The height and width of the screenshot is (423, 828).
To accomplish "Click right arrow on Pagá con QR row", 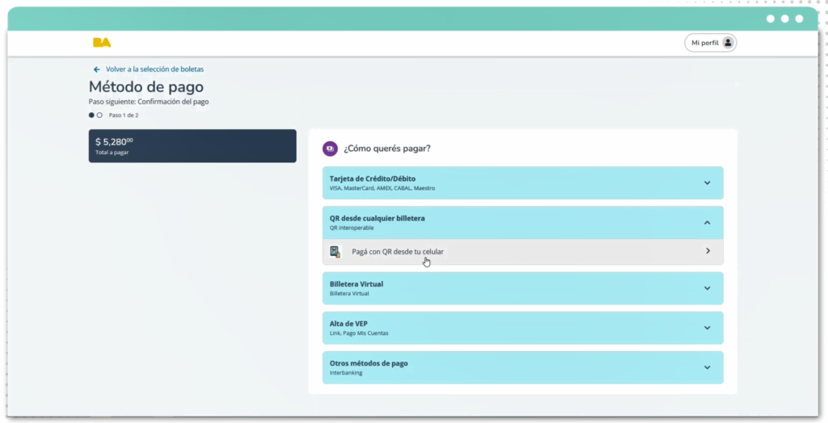I will (708, 251).
